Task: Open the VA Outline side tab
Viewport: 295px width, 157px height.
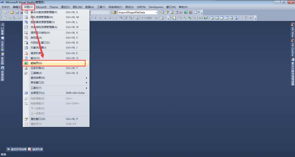Action: coord(293,48)
